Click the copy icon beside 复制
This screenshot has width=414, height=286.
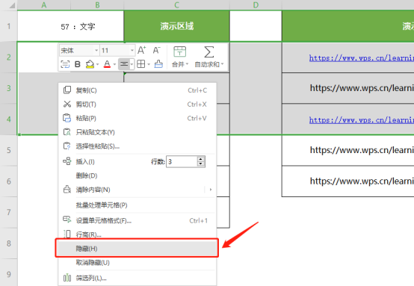click(x=67, y=90)
